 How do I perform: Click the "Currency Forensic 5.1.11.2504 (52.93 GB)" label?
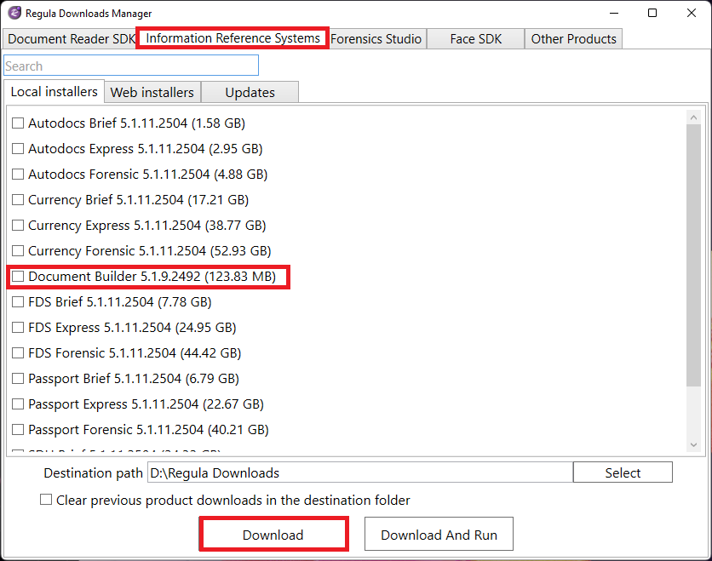pos(149,250)
